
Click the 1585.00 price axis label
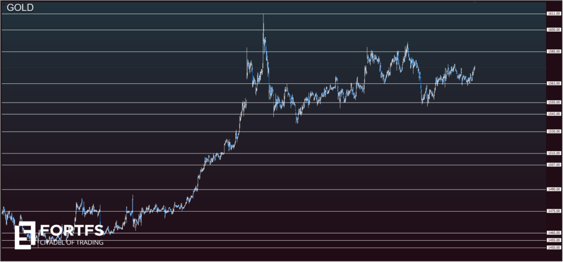pos(553,52)
